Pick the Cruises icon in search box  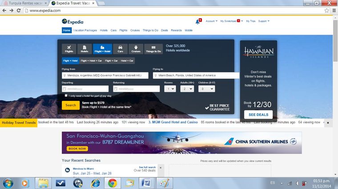[x=135, y=49]
